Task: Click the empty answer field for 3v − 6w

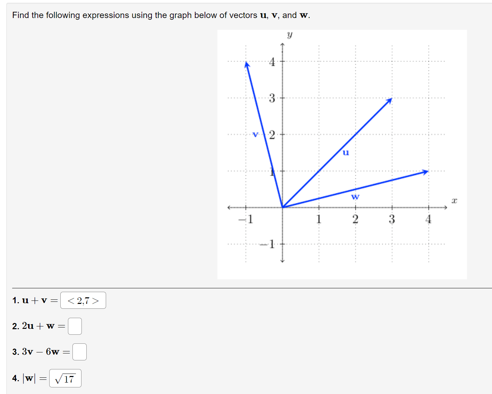Action: (79, 351)
